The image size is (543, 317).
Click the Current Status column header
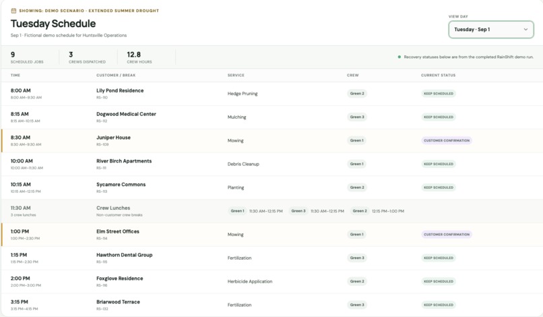point(438,76)
